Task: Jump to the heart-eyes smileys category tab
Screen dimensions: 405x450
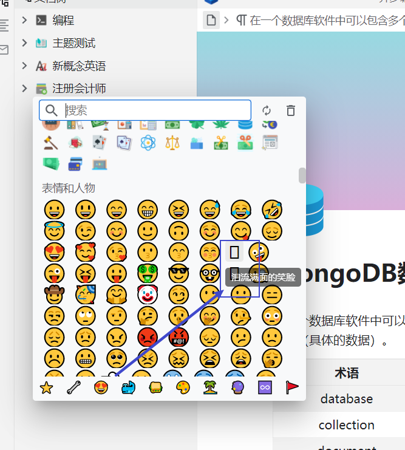Action: point(101,387)
